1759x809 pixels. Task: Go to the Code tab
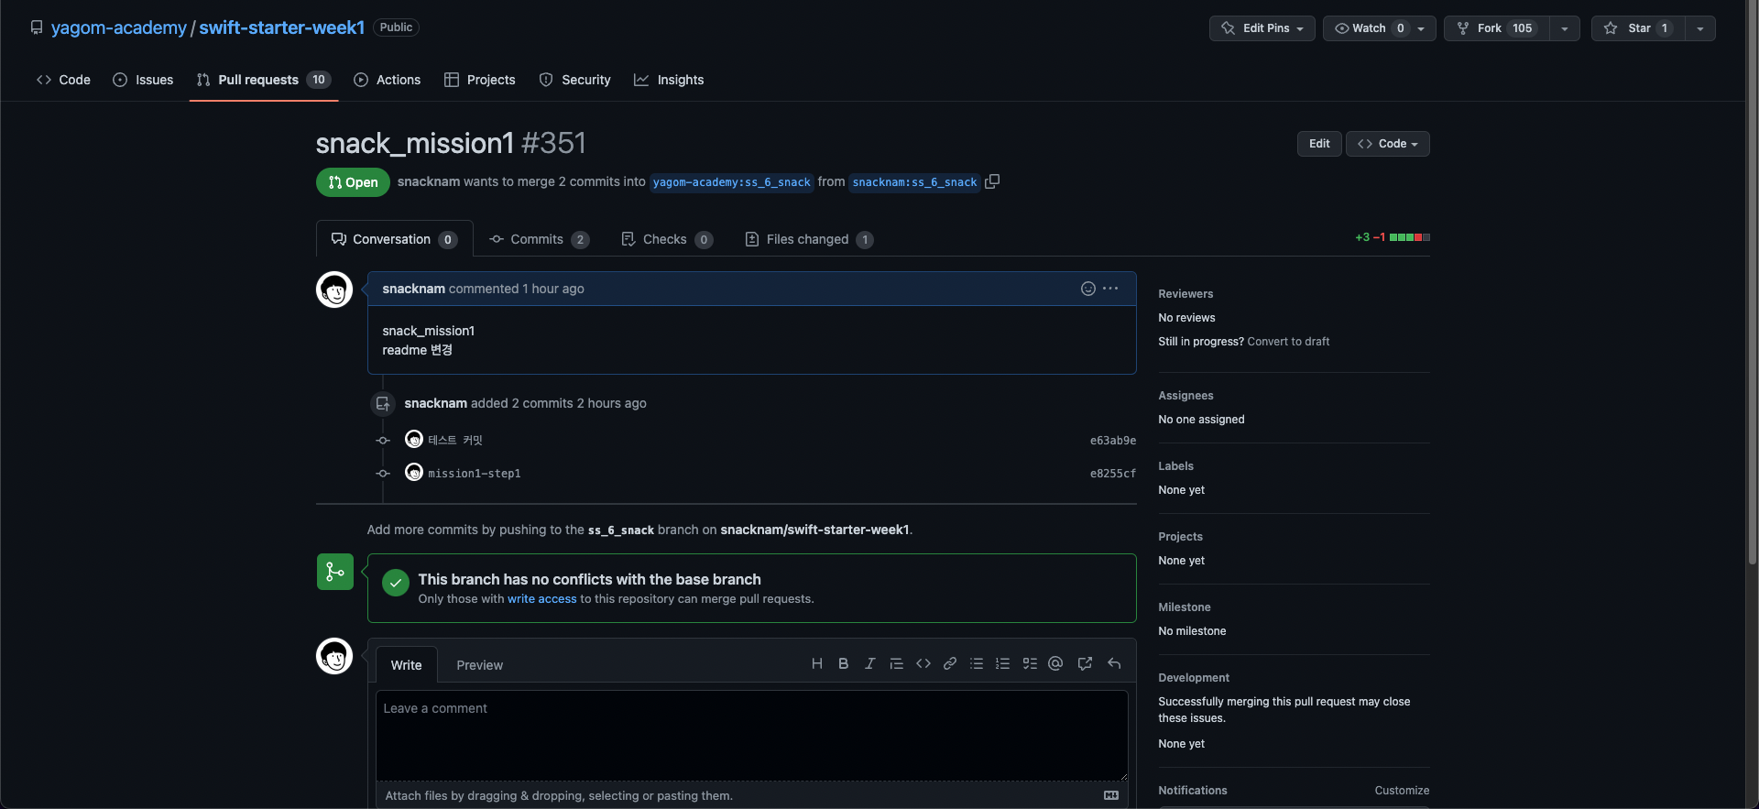(x=63, y=80)
